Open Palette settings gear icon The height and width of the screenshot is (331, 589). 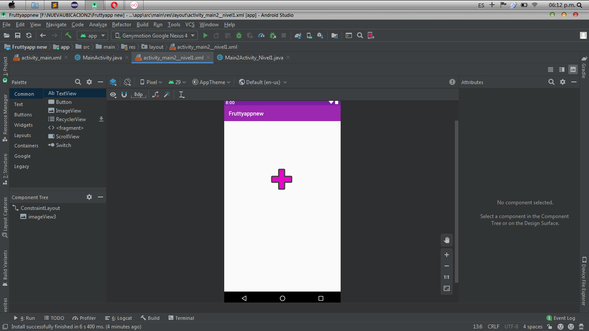point(89,82)
